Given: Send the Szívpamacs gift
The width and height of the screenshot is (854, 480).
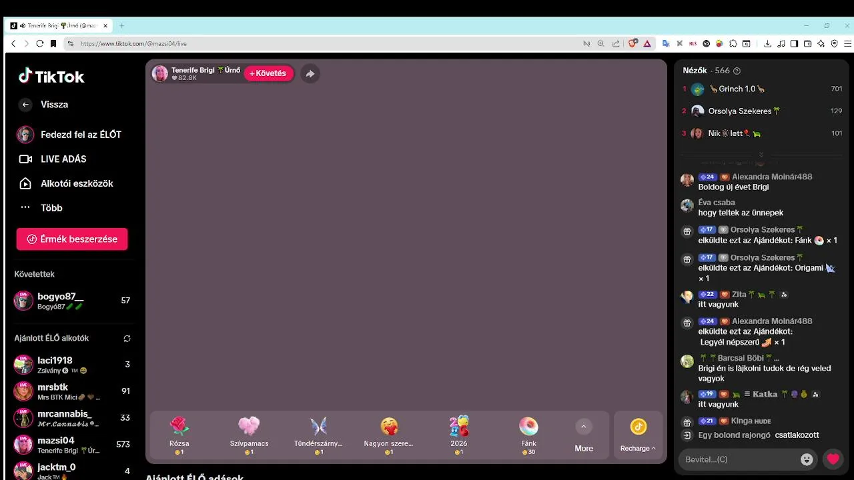Looking at the screenshot, I should pyautogui.click(x=249, y=436).
